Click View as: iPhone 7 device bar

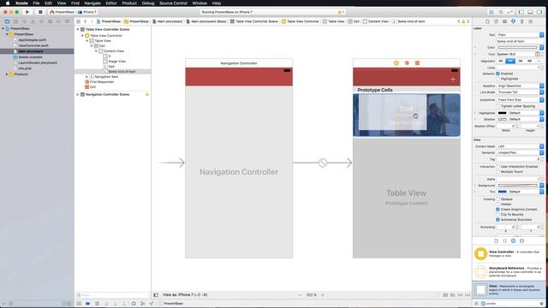(x=185, y=294)
